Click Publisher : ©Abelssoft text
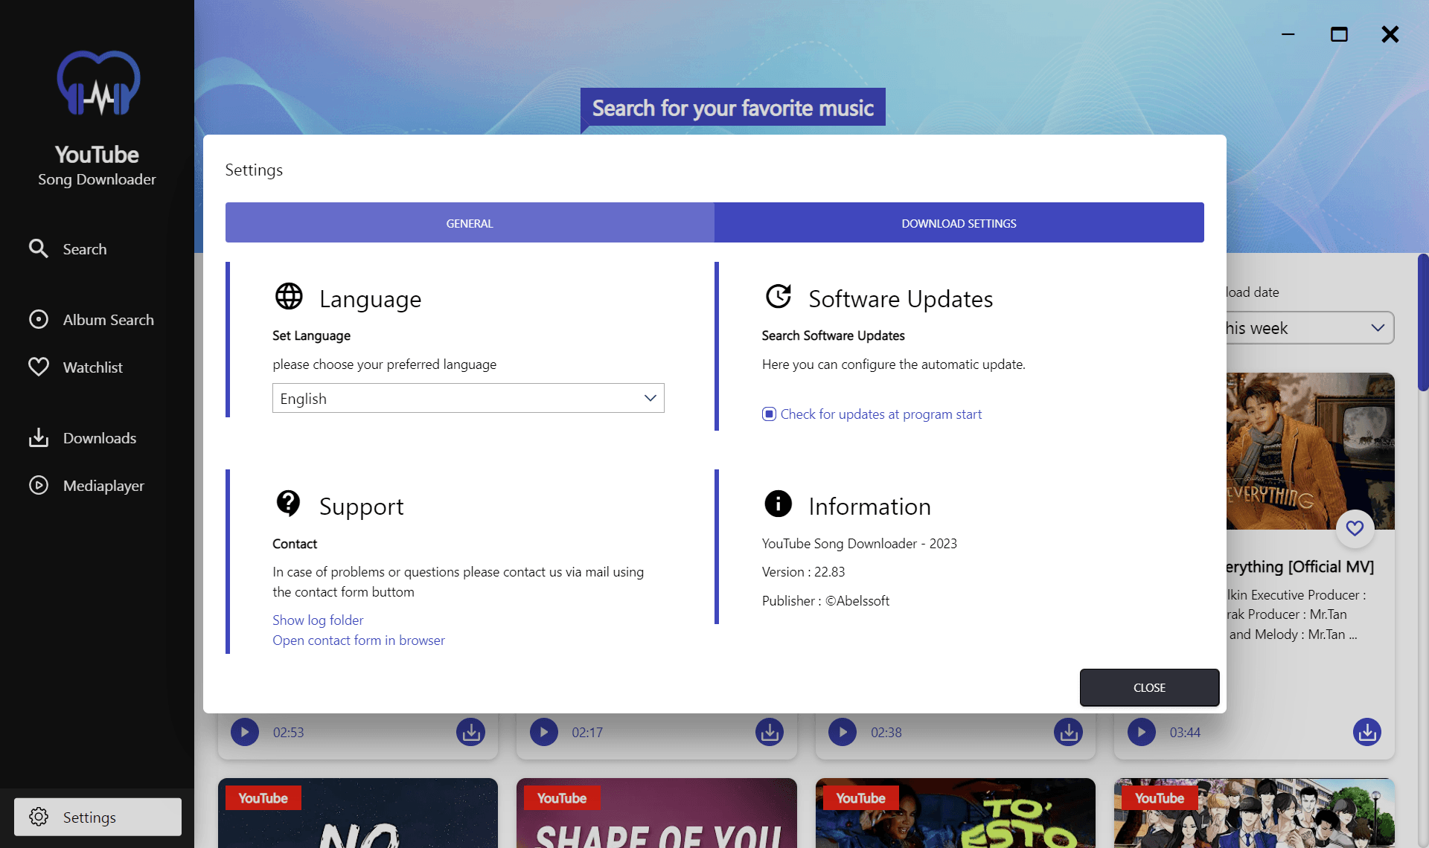1429x848 pixels. (x=825, y=600)
